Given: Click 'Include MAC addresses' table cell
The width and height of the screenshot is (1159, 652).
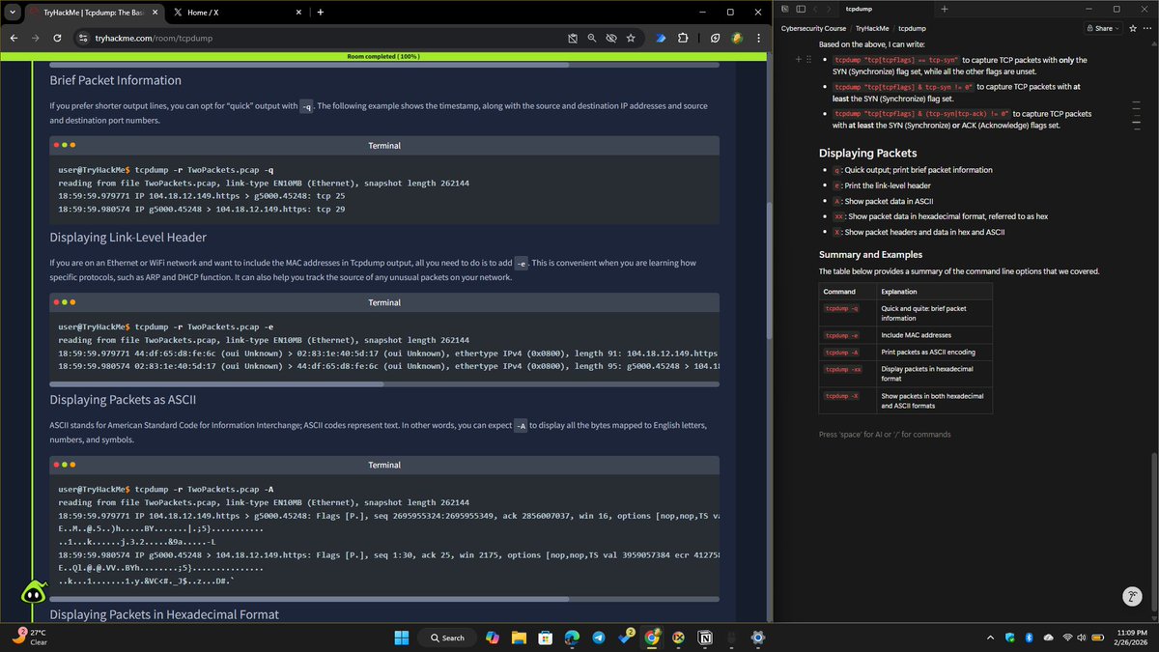Looking at the screenshot, I should click(934, 335).
